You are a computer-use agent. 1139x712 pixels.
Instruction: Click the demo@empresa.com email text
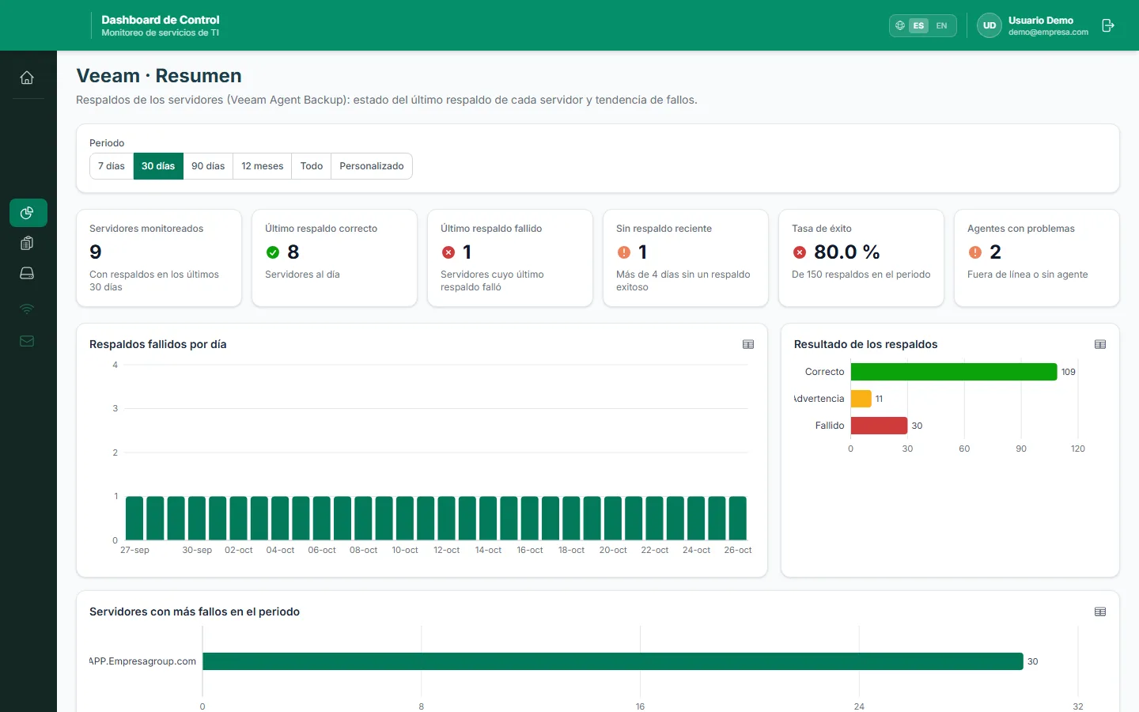(1048, 32)
